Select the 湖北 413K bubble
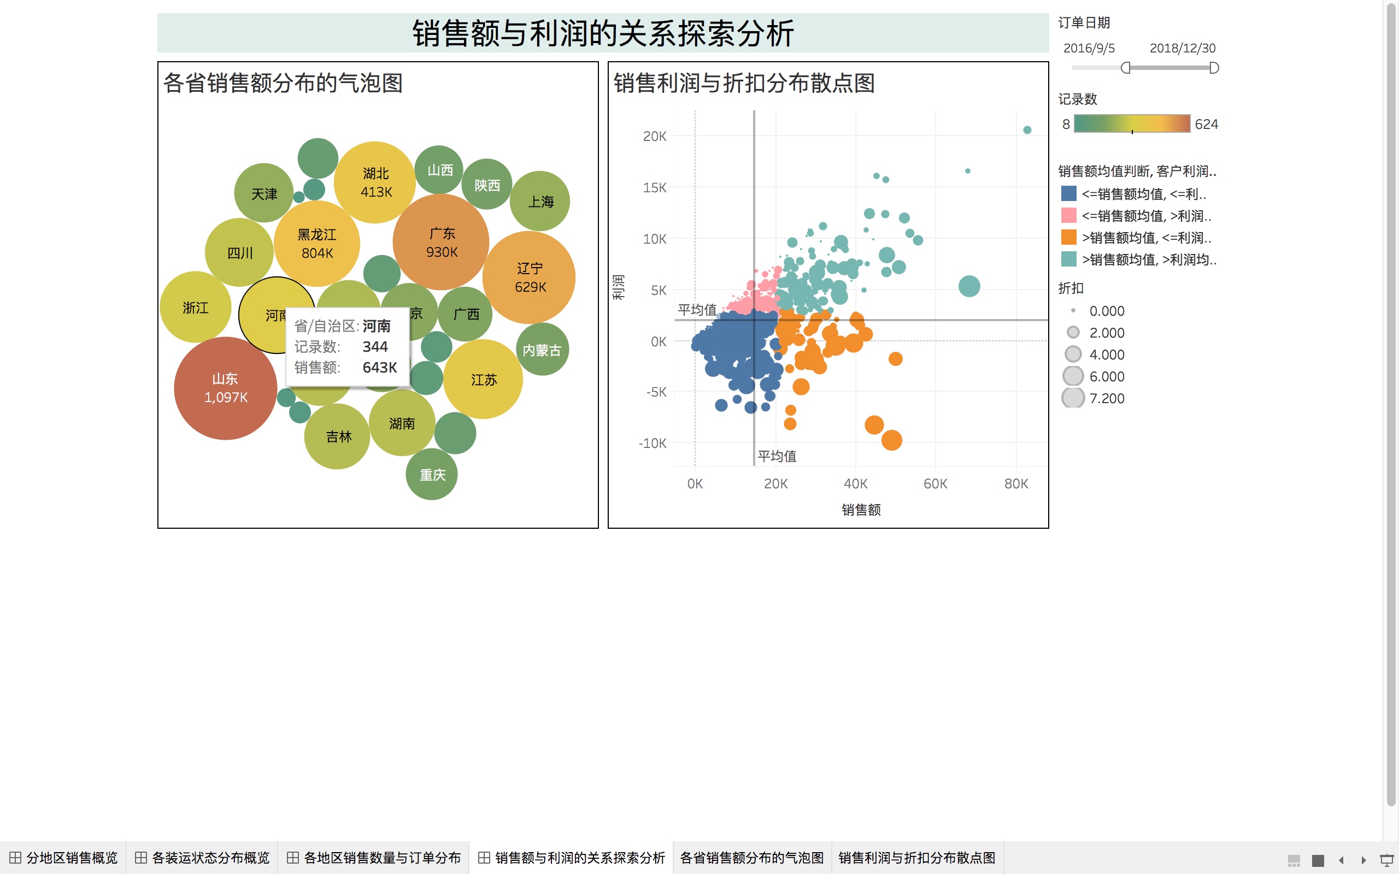Image resolution: width=1399 pixels, height=874 pixels. [x=375, y=182]
